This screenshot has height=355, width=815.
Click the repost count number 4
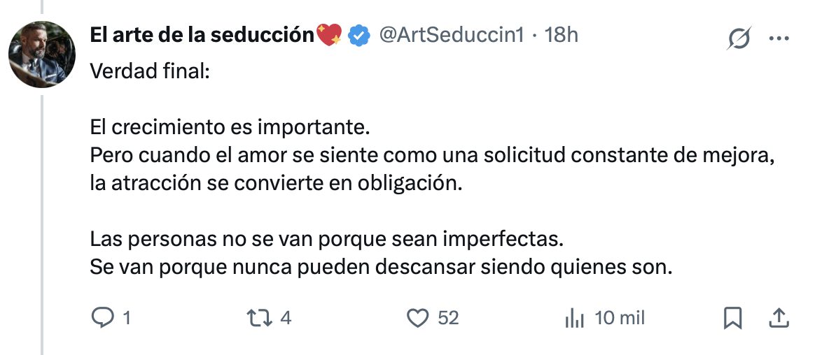coord(285,318)
